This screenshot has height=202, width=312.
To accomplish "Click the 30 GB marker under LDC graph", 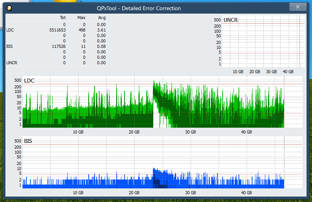I will [x=190, y=132].
